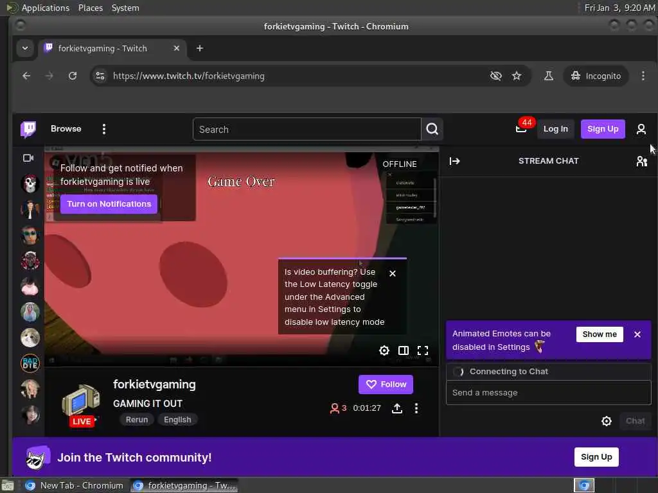
Task: Open the Applications menu
Action: pos(46,8)
